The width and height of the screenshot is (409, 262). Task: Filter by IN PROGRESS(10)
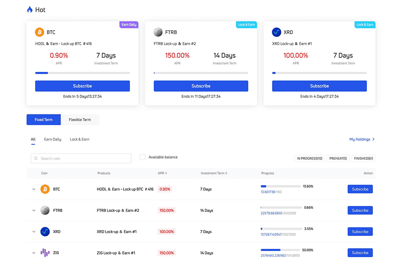click(x=310, y=158)
